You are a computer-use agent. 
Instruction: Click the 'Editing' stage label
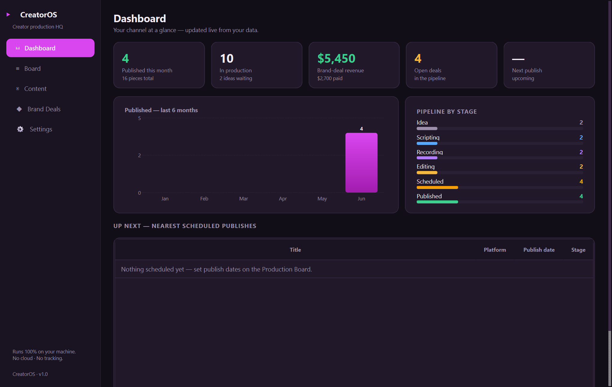click(426, 166)
